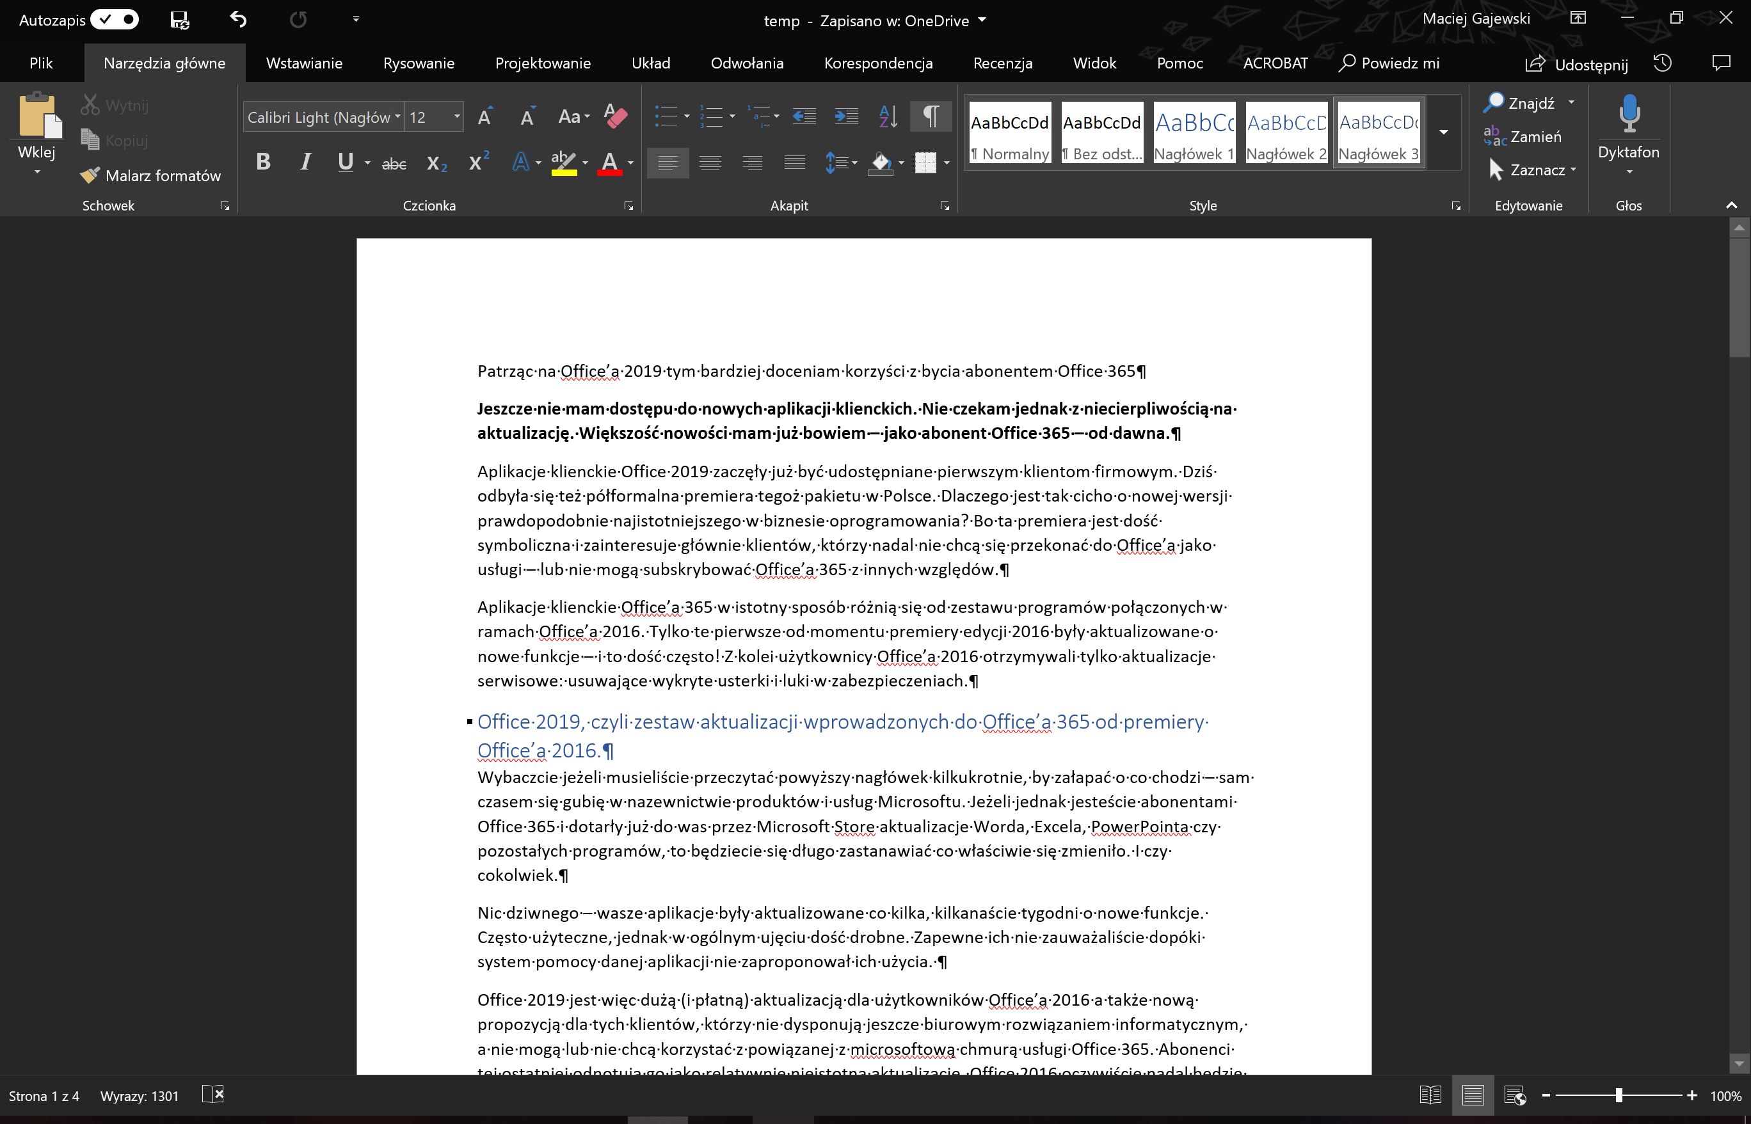Image resolution: width=1751 pixels, height=1124 pixels.
Task: Apply yellow text highlight color
Action: coord(564,162)
